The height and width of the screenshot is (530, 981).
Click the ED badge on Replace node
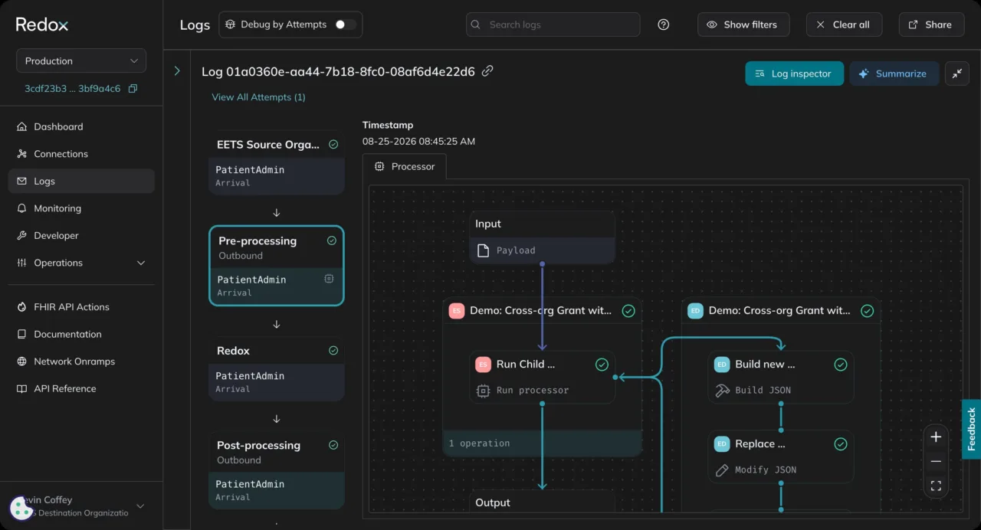click(722, 444)
